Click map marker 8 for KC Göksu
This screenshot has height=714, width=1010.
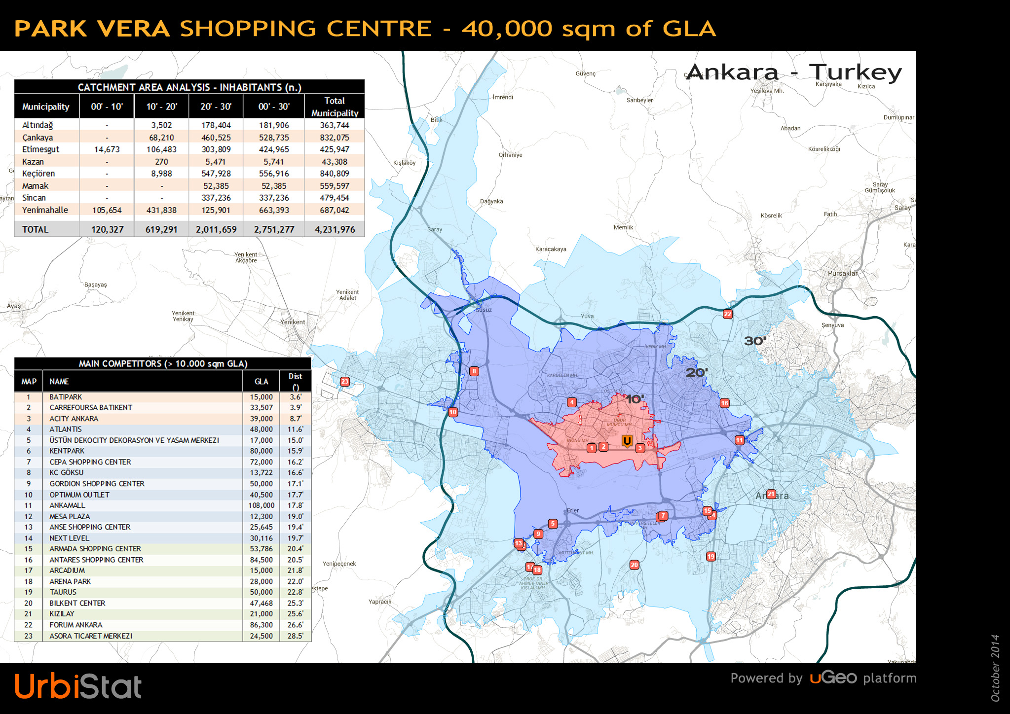474,371
